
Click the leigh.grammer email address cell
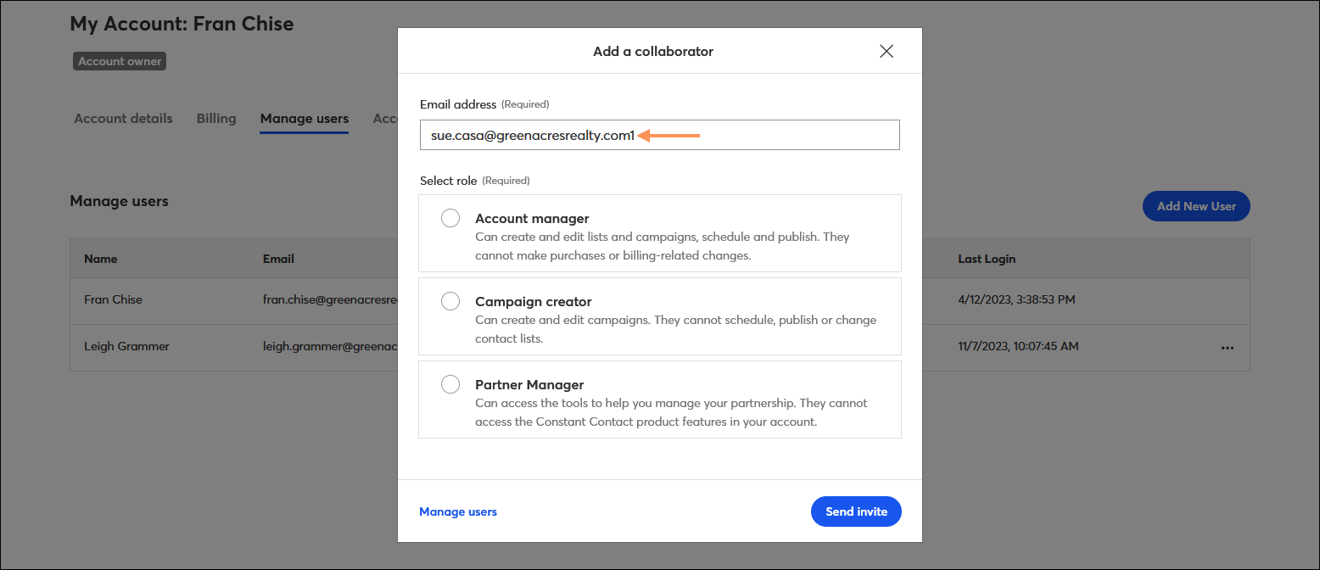[330, 346]
